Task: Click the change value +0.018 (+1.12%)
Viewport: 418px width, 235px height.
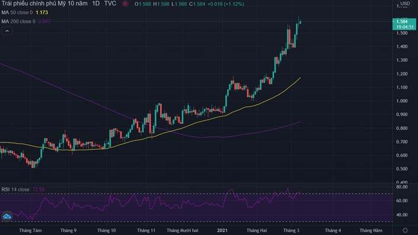Action: [226, 4]
